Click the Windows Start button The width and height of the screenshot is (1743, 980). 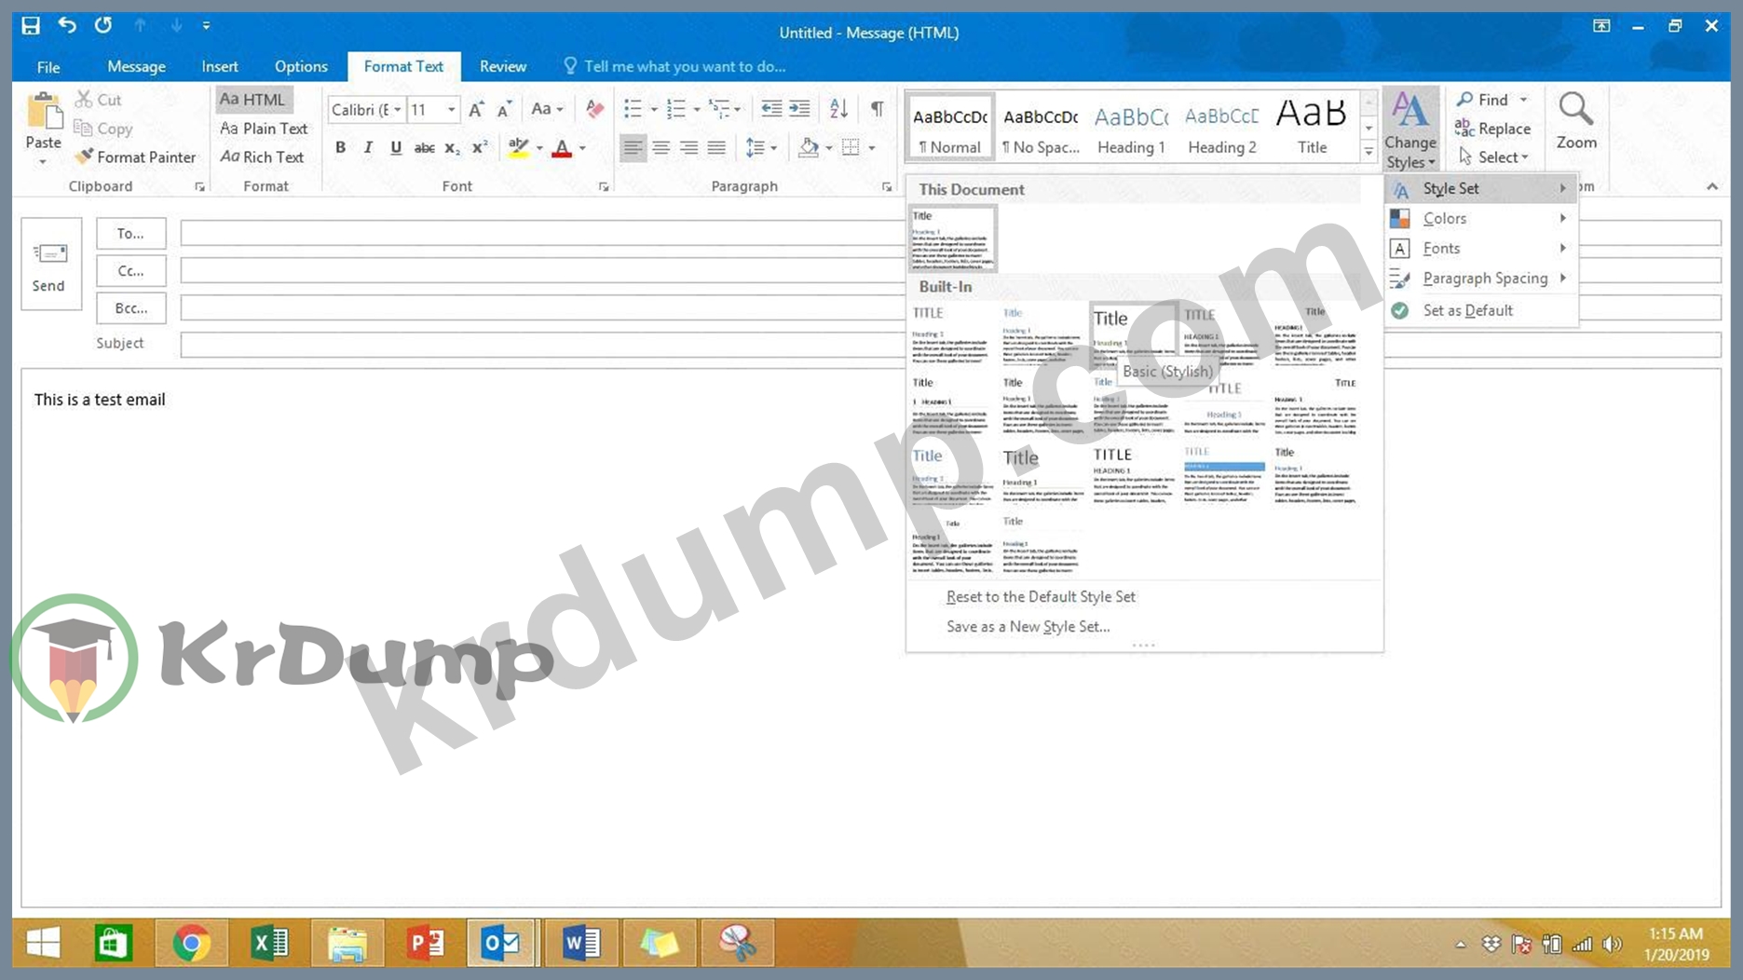click(43, 944)
